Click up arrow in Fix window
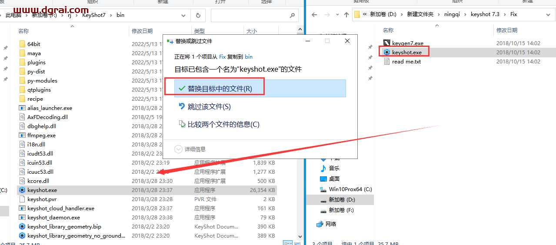The height and width of the screenshot is (245, 556). click(346, 14)
